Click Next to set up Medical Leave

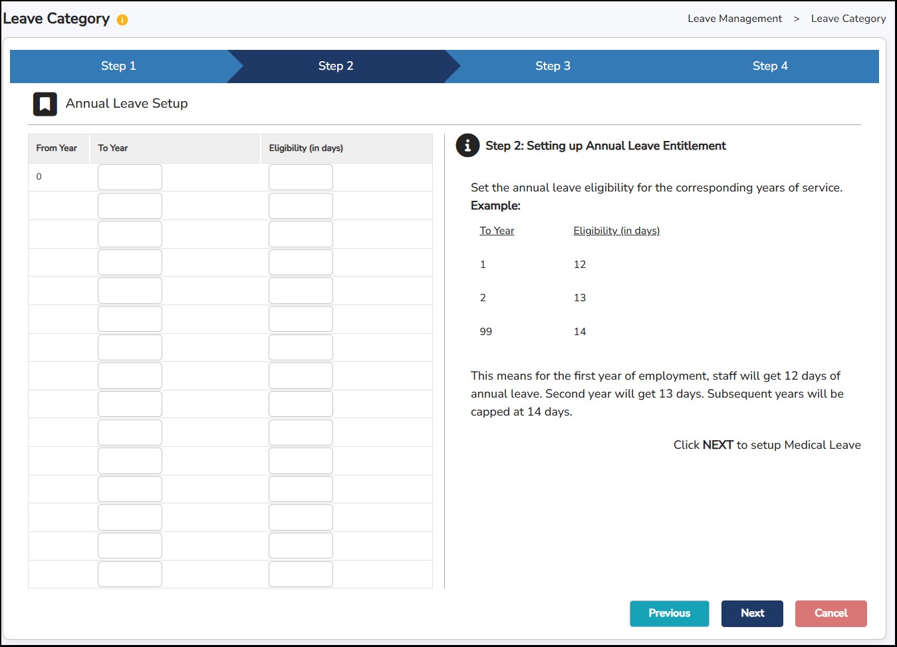752,613
